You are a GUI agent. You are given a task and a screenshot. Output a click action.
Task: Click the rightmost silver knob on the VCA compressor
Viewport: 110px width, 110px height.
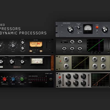pyautogui.click(x=22, y=62)
